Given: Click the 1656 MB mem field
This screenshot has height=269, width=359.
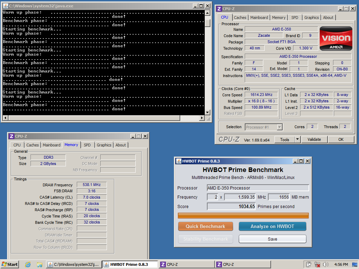Looking at the screenshot, I should click(279, 197).
